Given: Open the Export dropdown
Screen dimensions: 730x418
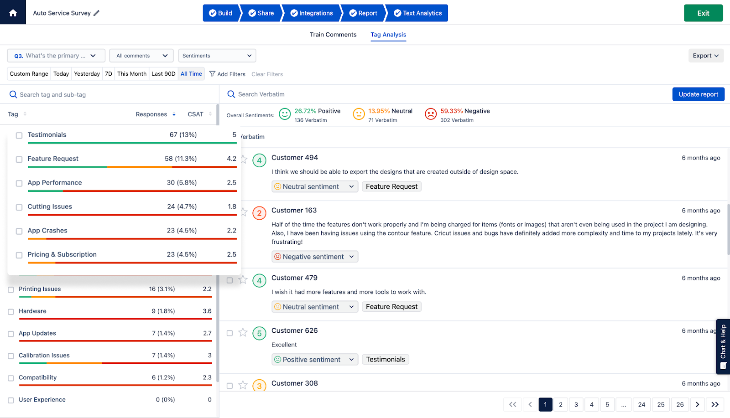Looking at the screenshot, I should [705, 56].
